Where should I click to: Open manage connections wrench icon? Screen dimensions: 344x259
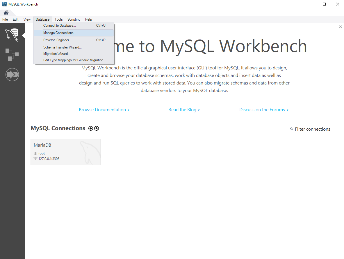pyautogui.click(x=97, y=128)
